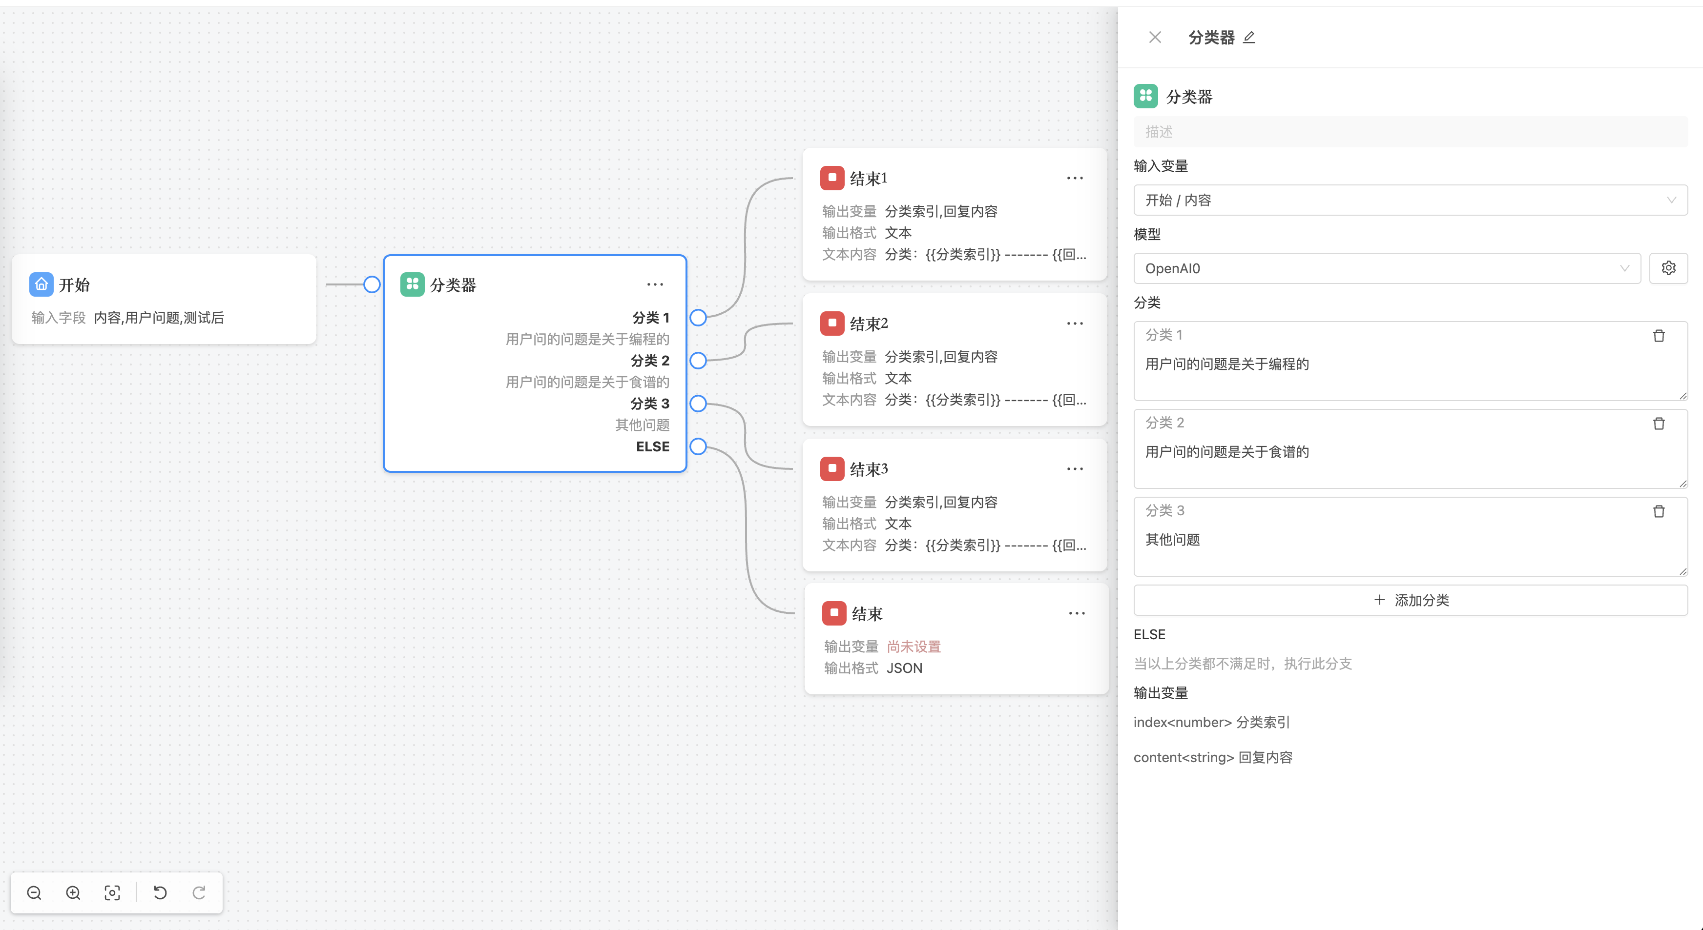
Task: Open model settings gear icon
Action: pyautogui.click(x=1668, y=268)
